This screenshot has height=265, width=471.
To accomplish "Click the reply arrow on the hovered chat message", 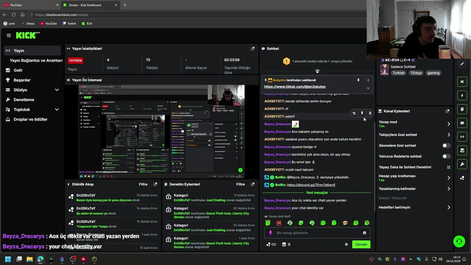I will pyautogui.click(x=354, y=113).
